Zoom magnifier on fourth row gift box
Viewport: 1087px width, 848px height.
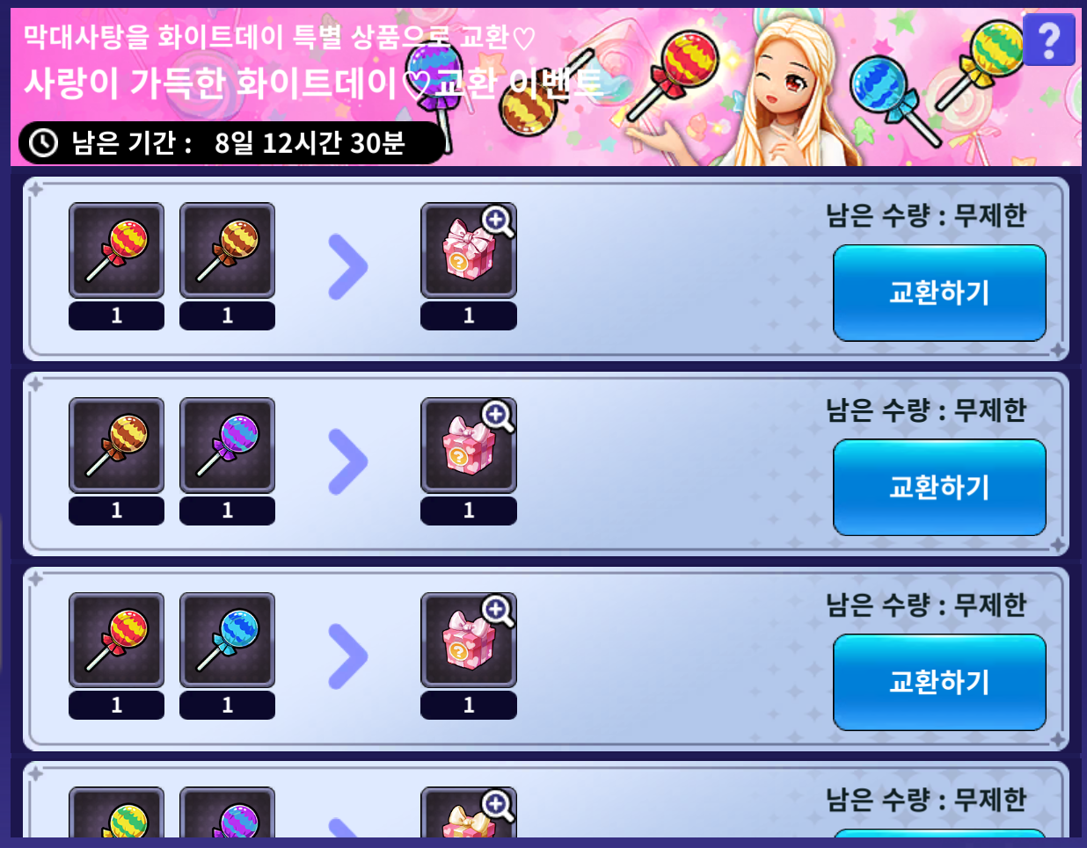point(498,805)
